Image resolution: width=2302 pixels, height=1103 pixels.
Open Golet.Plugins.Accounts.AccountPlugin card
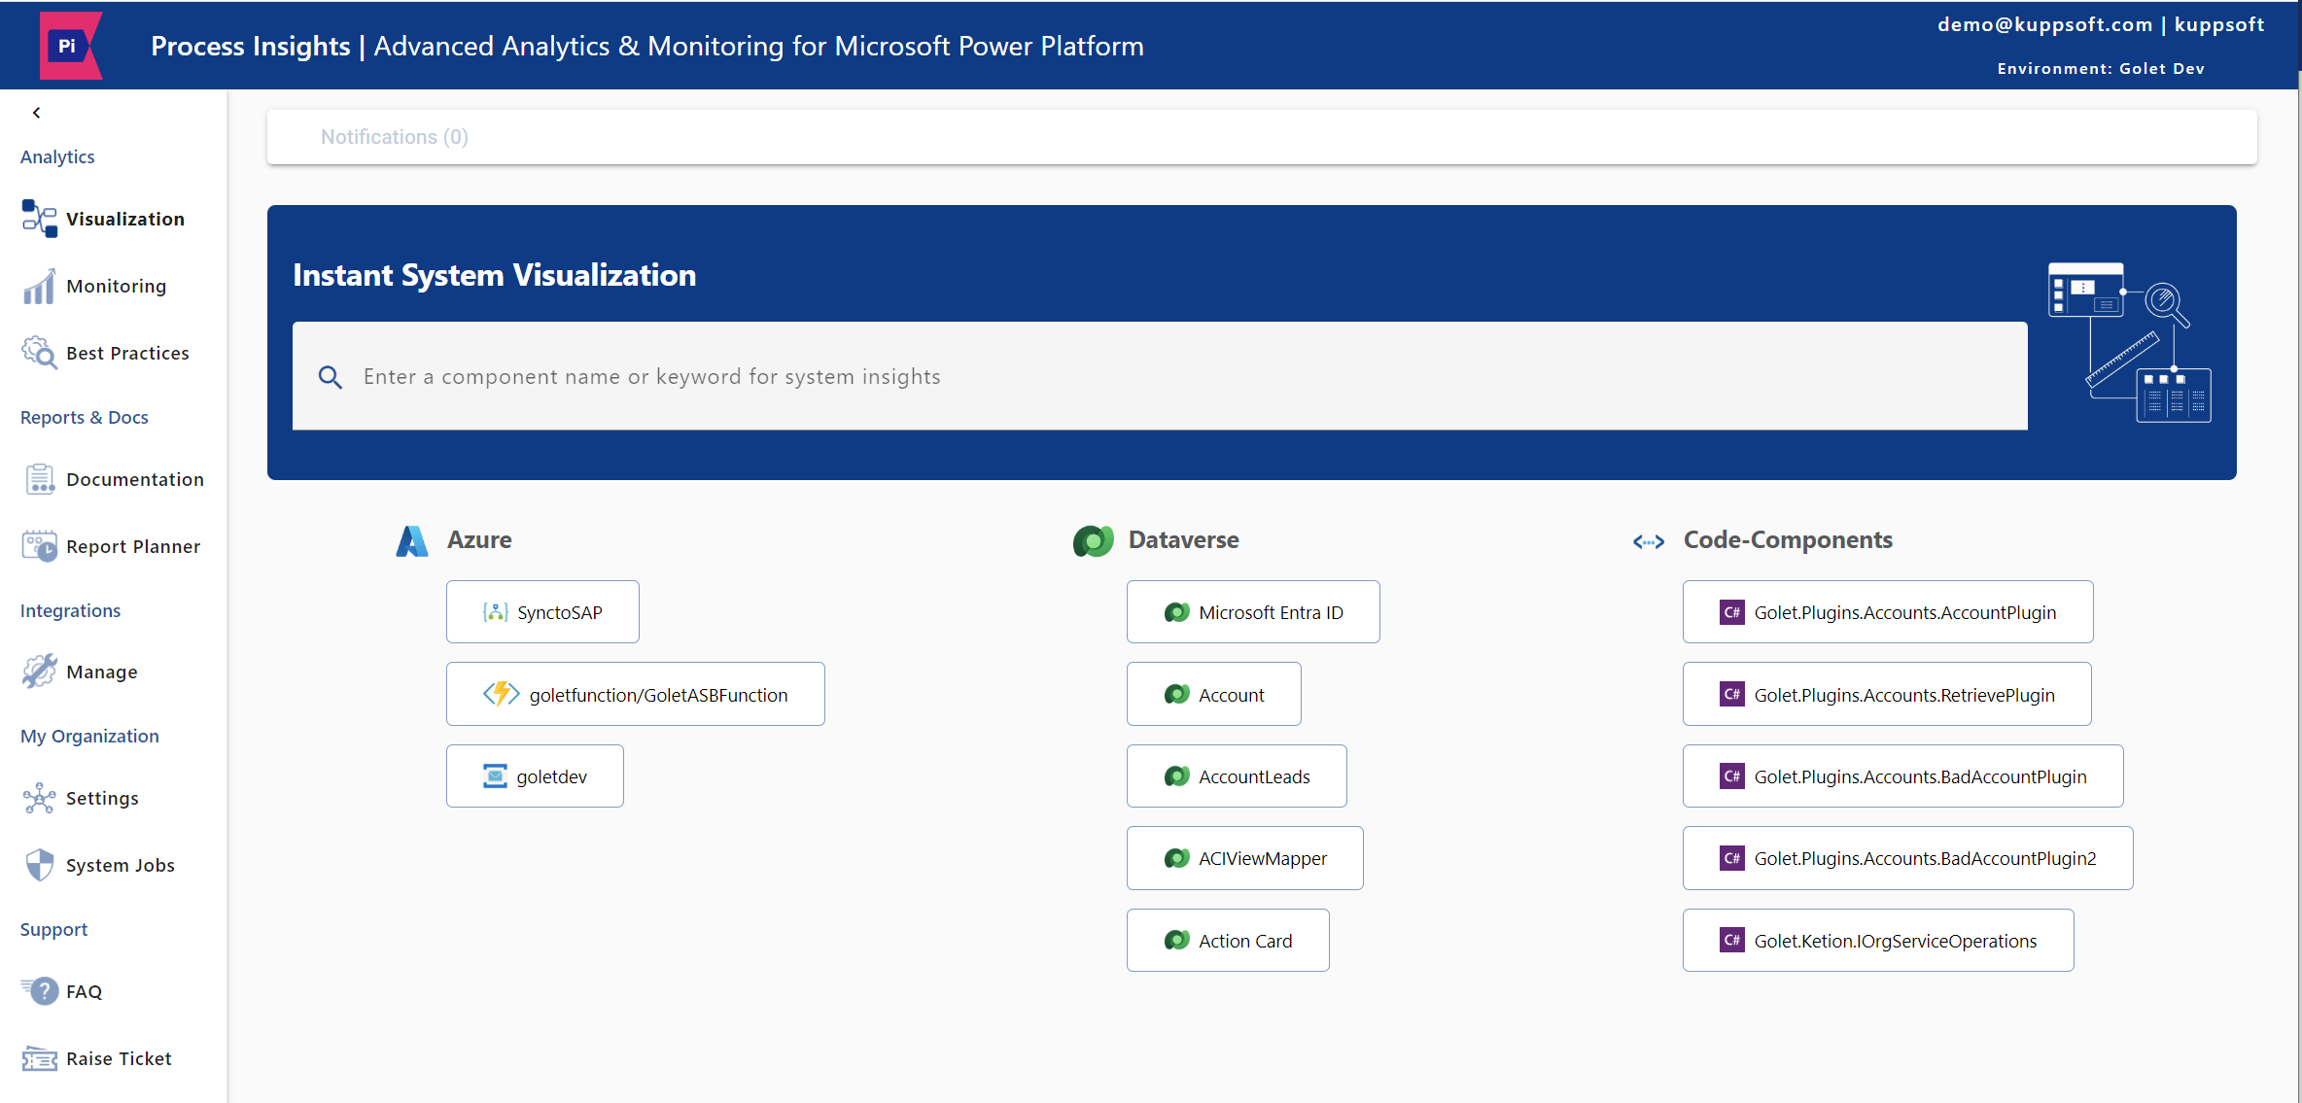1888,612
